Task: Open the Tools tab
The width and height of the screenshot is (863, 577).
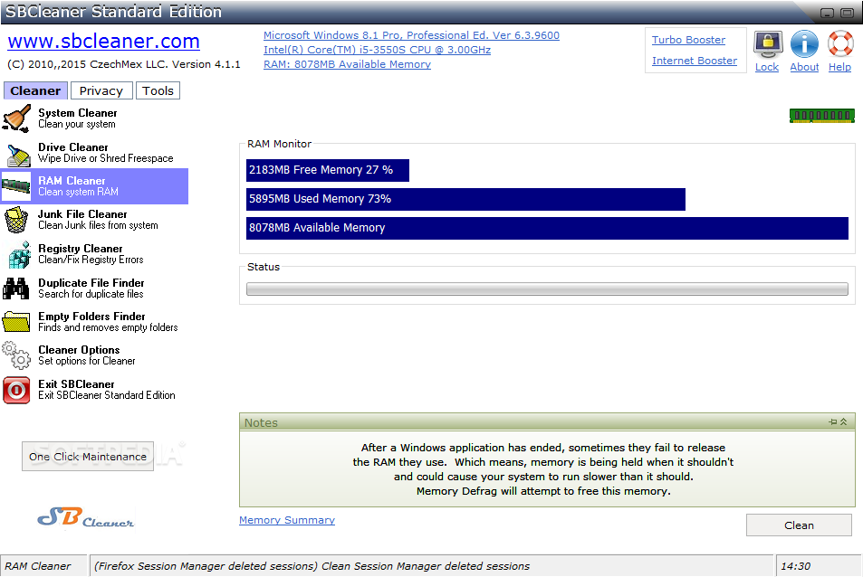Action: (158, 90)
